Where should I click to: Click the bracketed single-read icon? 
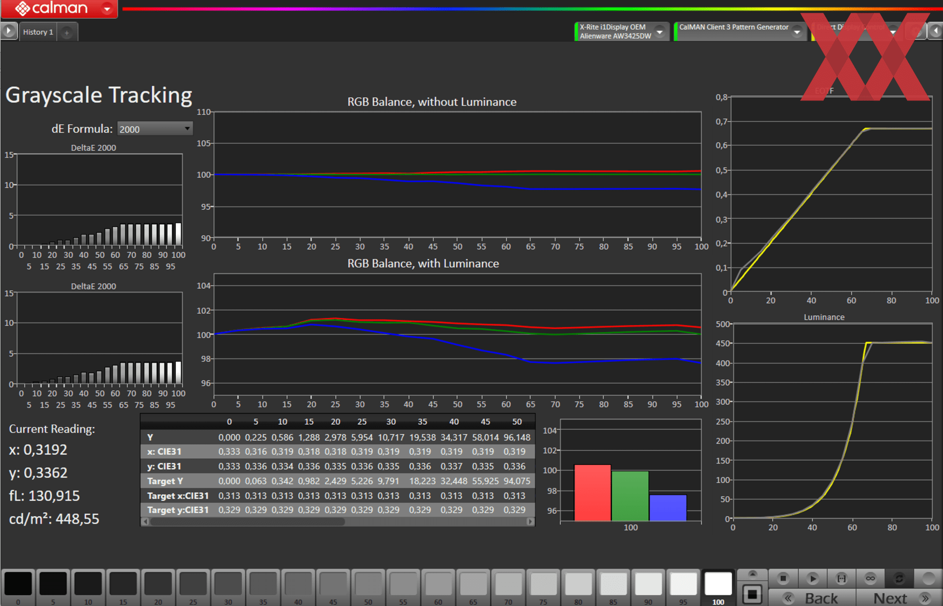point(841,578)
